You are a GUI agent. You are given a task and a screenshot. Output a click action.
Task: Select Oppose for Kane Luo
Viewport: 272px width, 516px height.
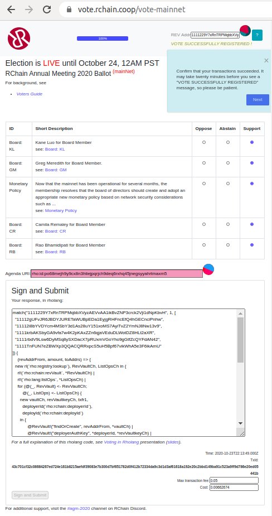(204, 142)
